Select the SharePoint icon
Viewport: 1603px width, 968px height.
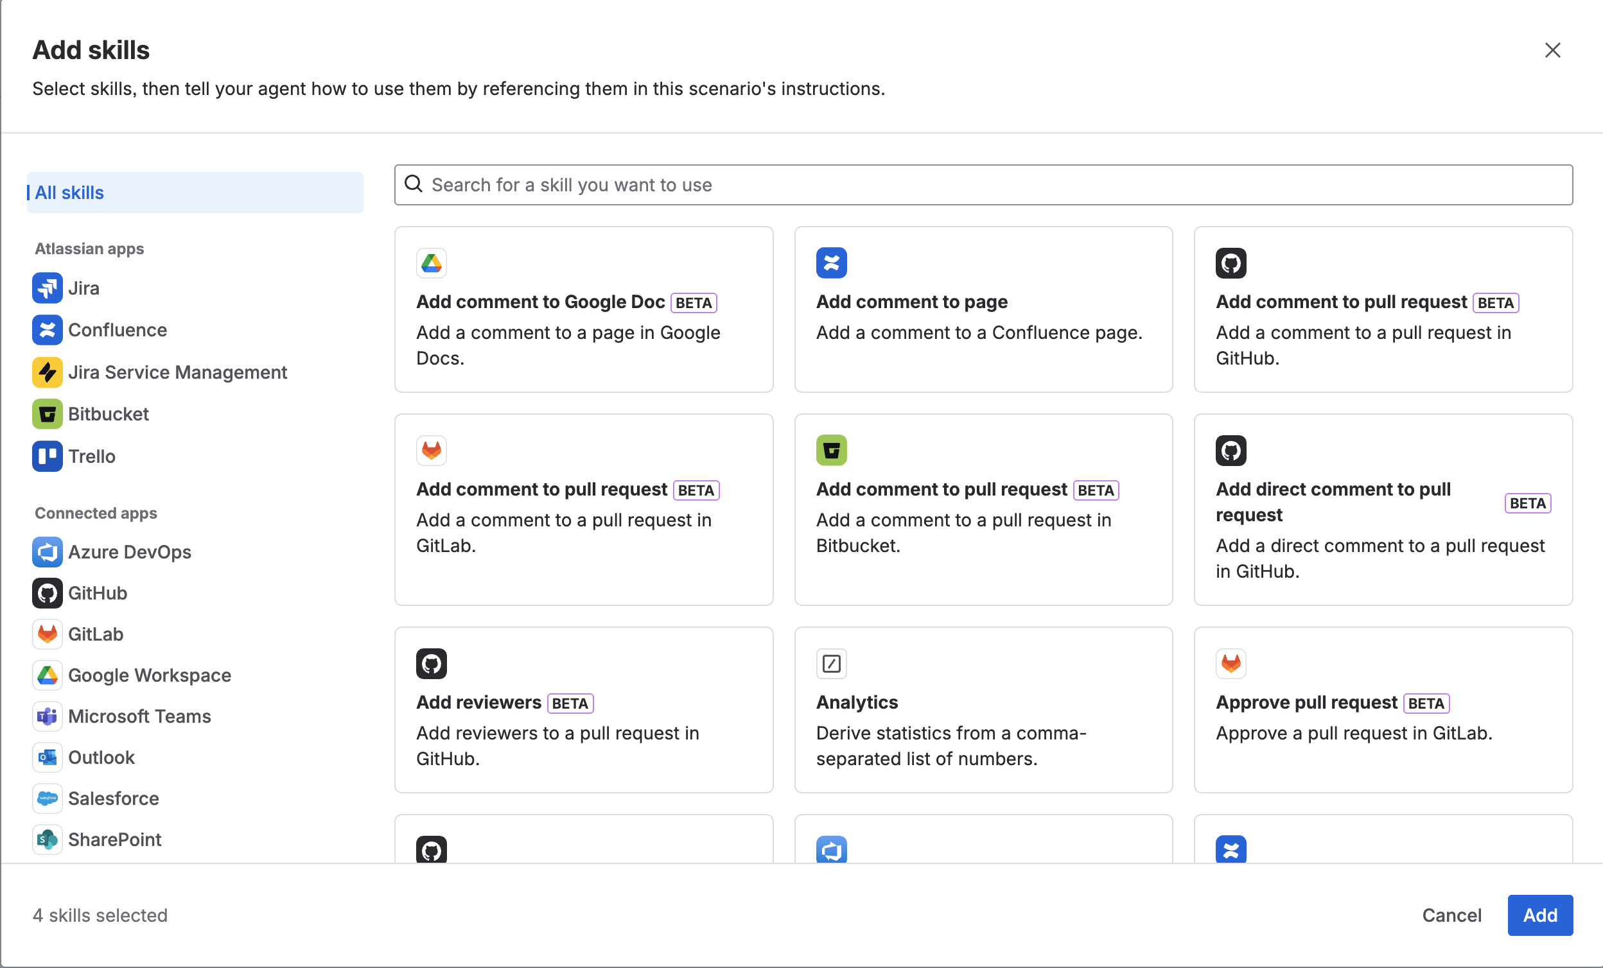(x=47, y=839)
